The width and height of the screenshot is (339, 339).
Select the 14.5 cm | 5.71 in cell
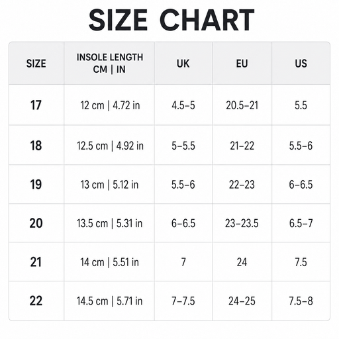pyautogui.click(x=110, y=301)
